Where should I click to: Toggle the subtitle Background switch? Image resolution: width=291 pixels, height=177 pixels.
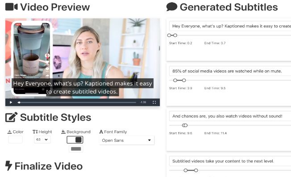click(x=75, y=140)
